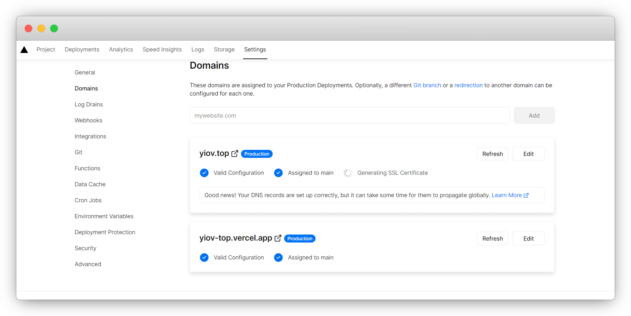Viewport: 631px width, 316px height.
Task: Open Deployment Protection settings
Action: (105, 232)
